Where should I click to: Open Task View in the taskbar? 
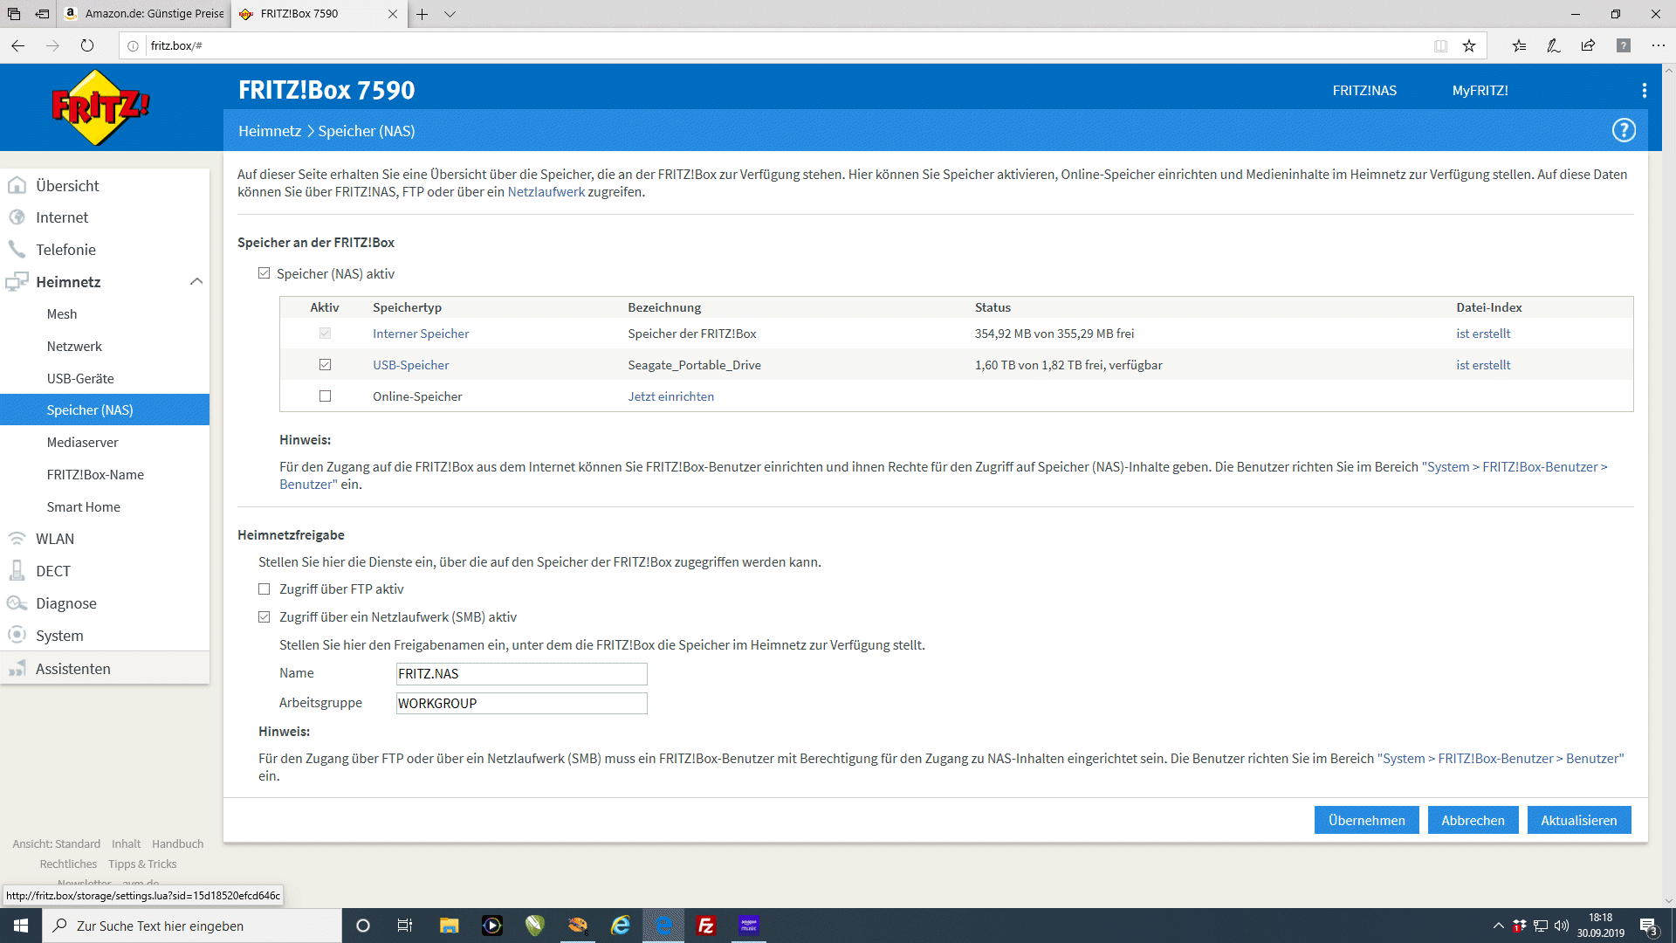405,926
